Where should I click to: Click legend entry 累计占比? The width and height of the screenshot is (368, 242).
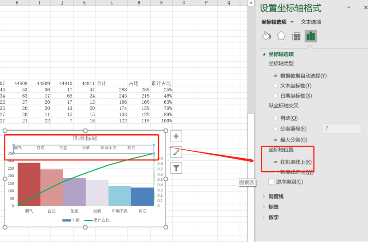97,220
